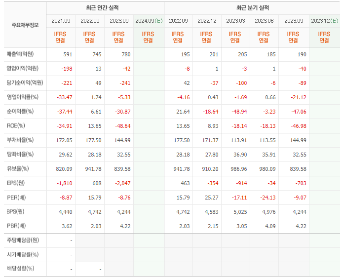This screenshot has width=343, height=279.
Task: Select the operating margin value '-21.12'
Action: (299, 97)
